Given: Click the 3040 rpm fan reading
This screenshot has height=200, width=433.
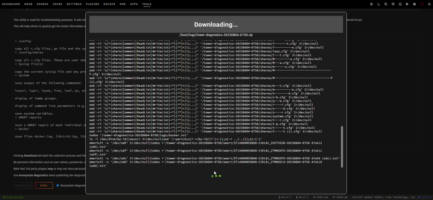Looking at the screenshot, I should tap(340, 197).
